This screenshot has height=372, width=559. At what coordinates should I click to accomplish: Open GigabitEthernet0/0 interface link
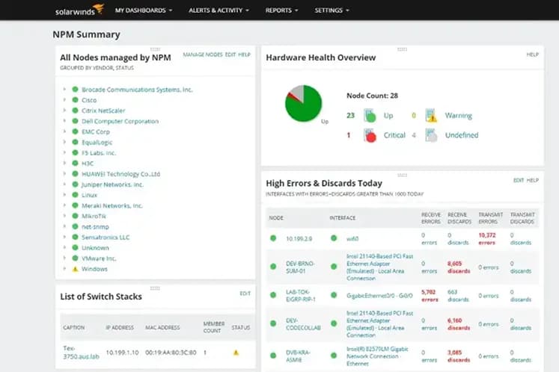(x=379, y=296)
